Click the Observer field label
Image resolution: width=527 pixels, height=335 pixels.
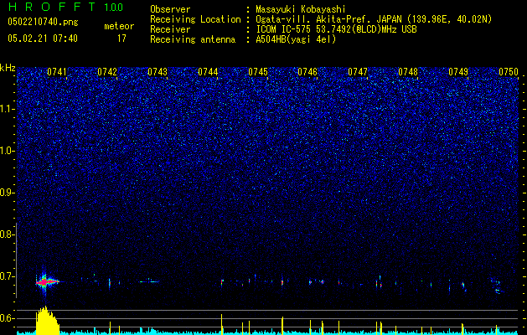[x=170, y=9]
